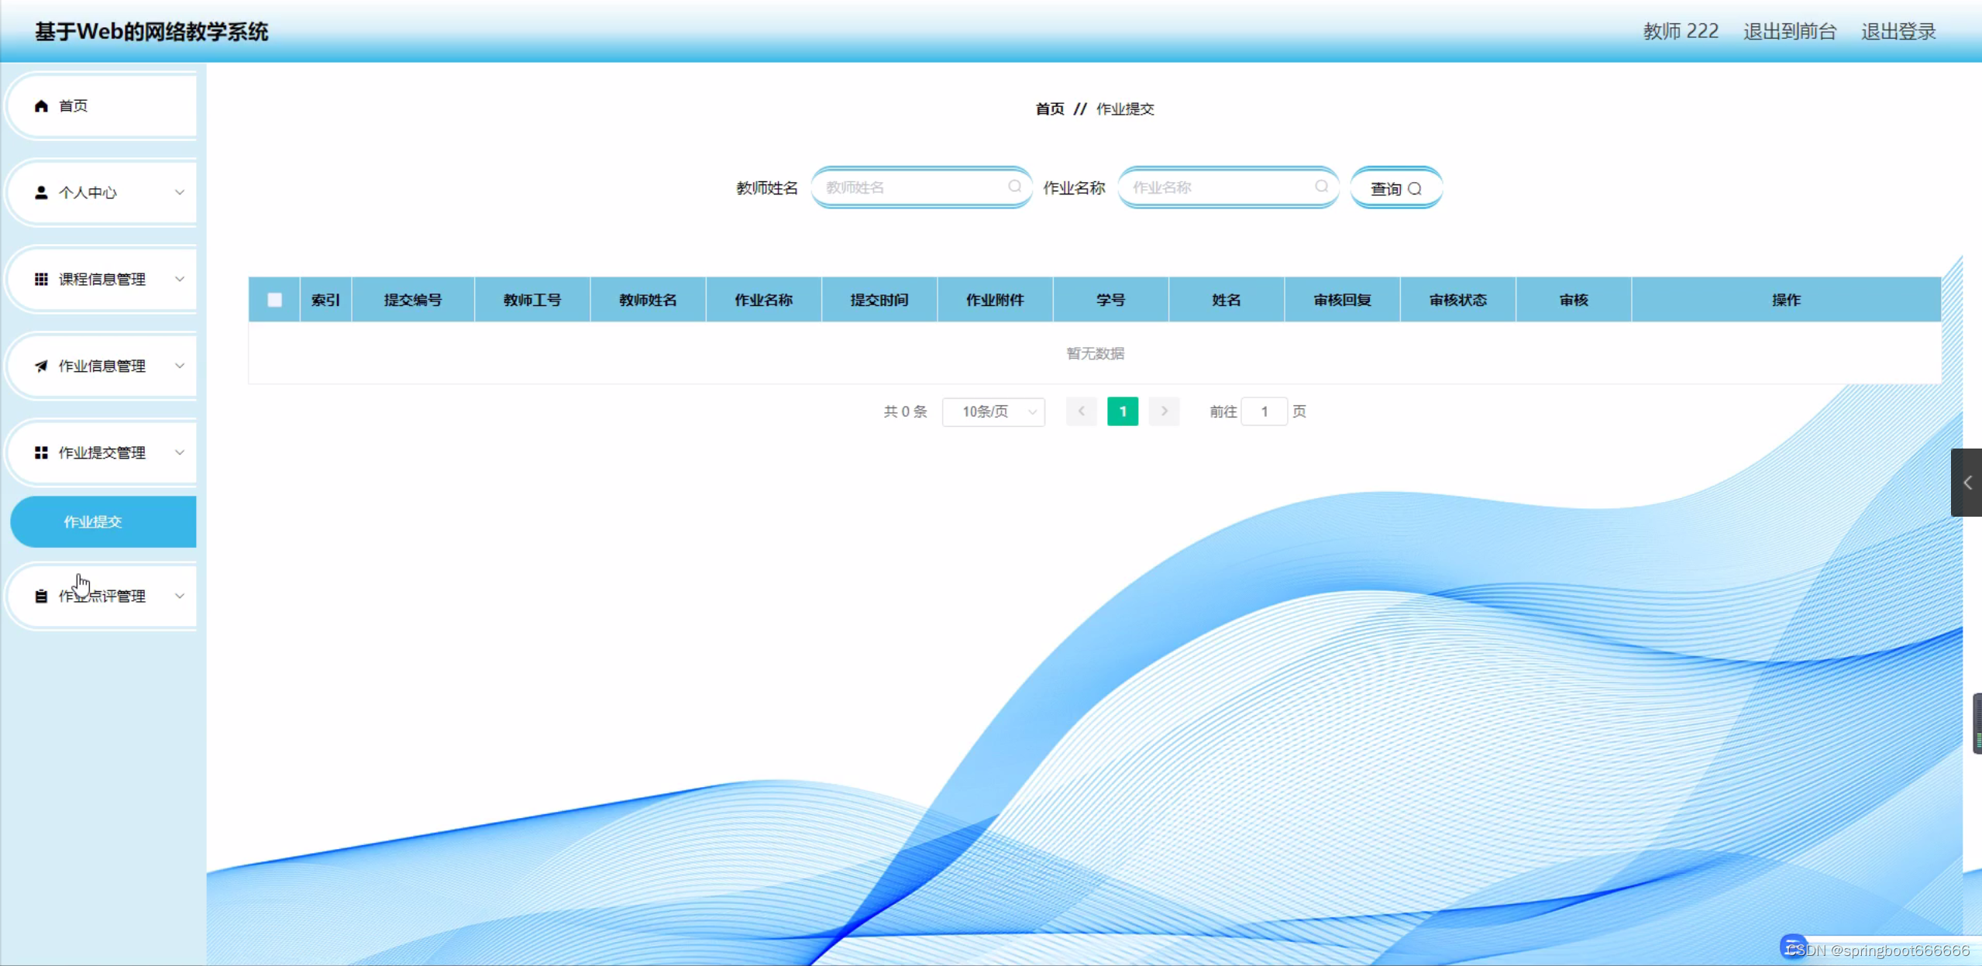Click the search icon inside 教师姓名 field
Screen dimensions: 1982x966
click(1014, 187)
